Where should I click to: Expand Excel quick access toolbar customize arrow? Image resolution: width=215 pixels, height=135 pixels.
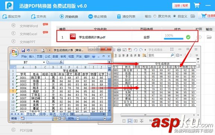coord(50,51)
